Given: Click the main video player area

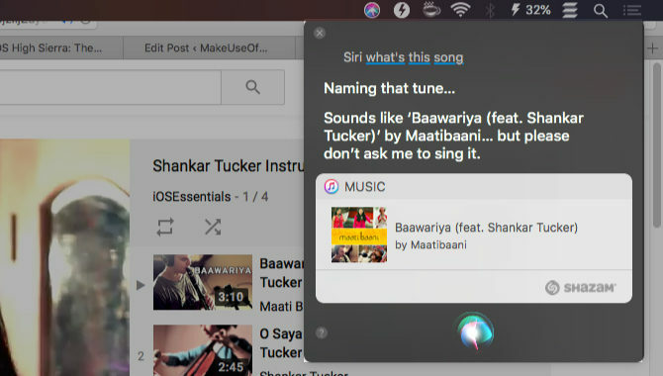Looking at the screenshot, I should (x=64, y=257).
